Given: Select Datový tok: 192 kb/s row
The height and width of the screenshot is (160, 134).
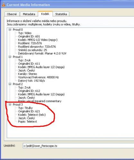Looking at the screenshot, I should pyautogui.click(x=31, y=81).
